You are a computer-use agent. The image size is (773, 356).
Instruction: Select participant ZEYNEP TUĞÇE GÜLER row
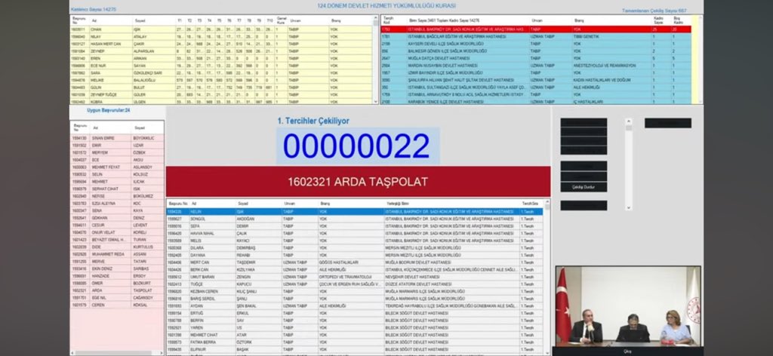pyautogui.click(x=221, y=94)
